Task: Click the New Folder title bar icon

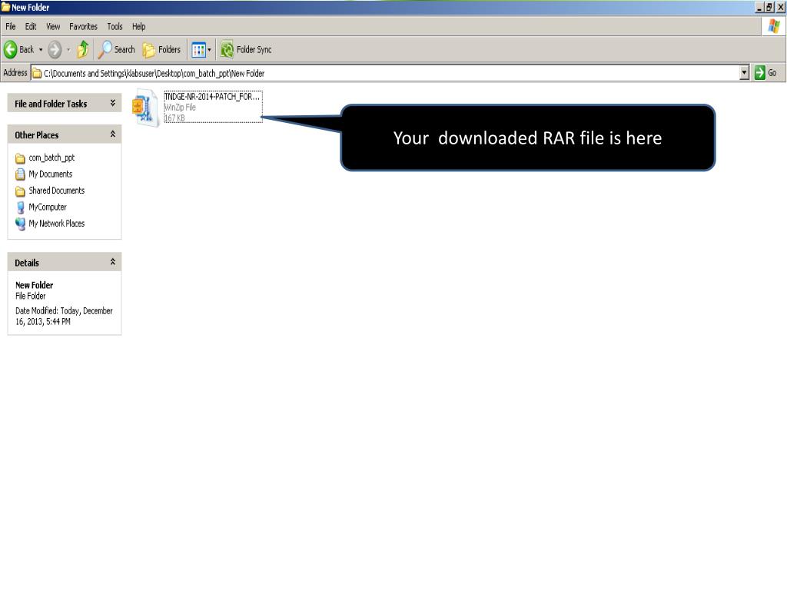Action: coord(5,7)
